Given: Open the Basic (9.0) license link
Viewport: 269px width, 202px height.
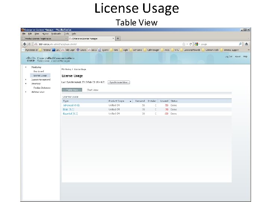Looking at the screenshot, I should click(x=68, y=109).
